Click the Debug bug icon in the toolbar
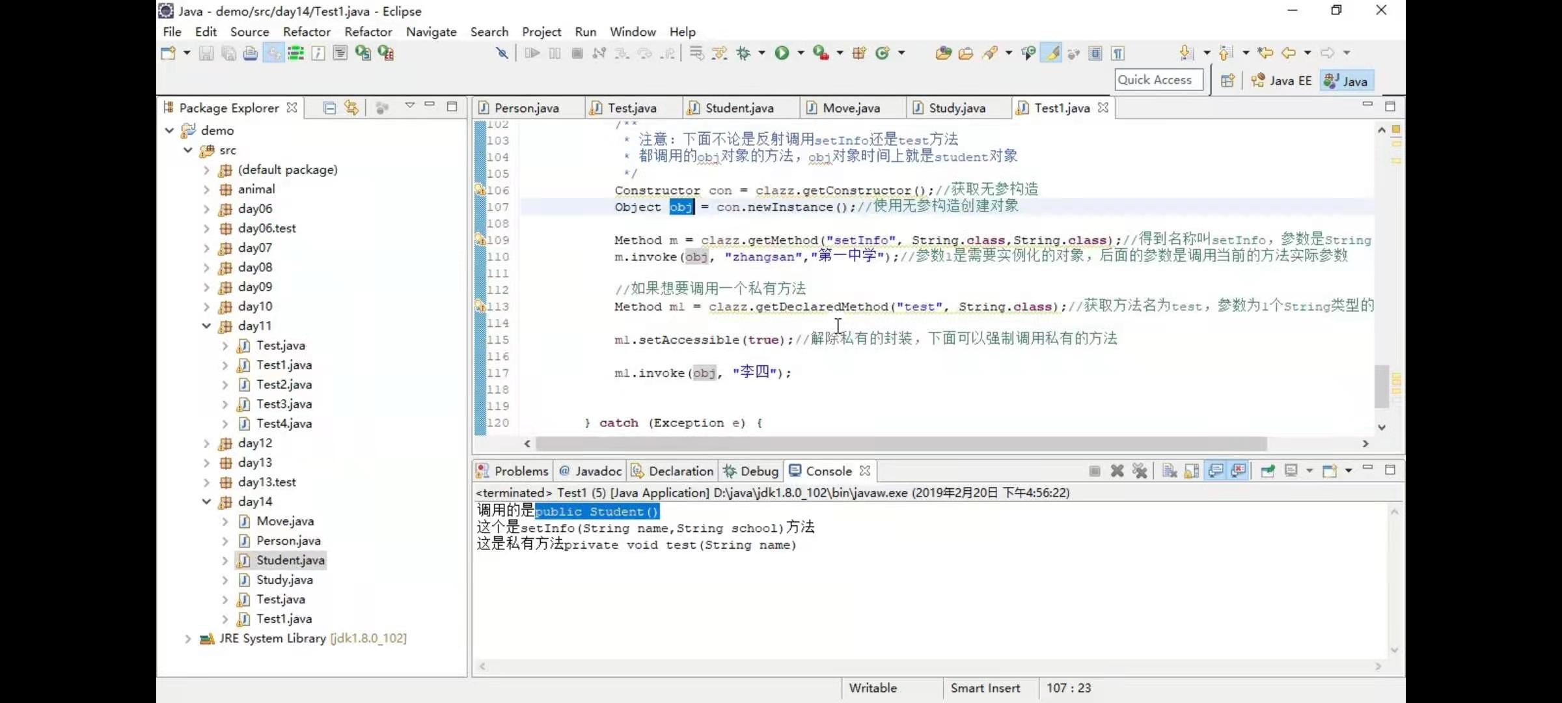Screen dimensions: 1562x703 [x=743, y=53]
